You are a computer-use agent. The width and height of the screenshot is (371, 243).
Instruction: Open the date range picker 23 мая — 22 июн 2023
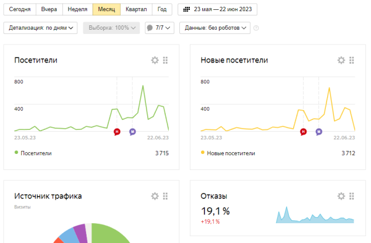point(218,9)
